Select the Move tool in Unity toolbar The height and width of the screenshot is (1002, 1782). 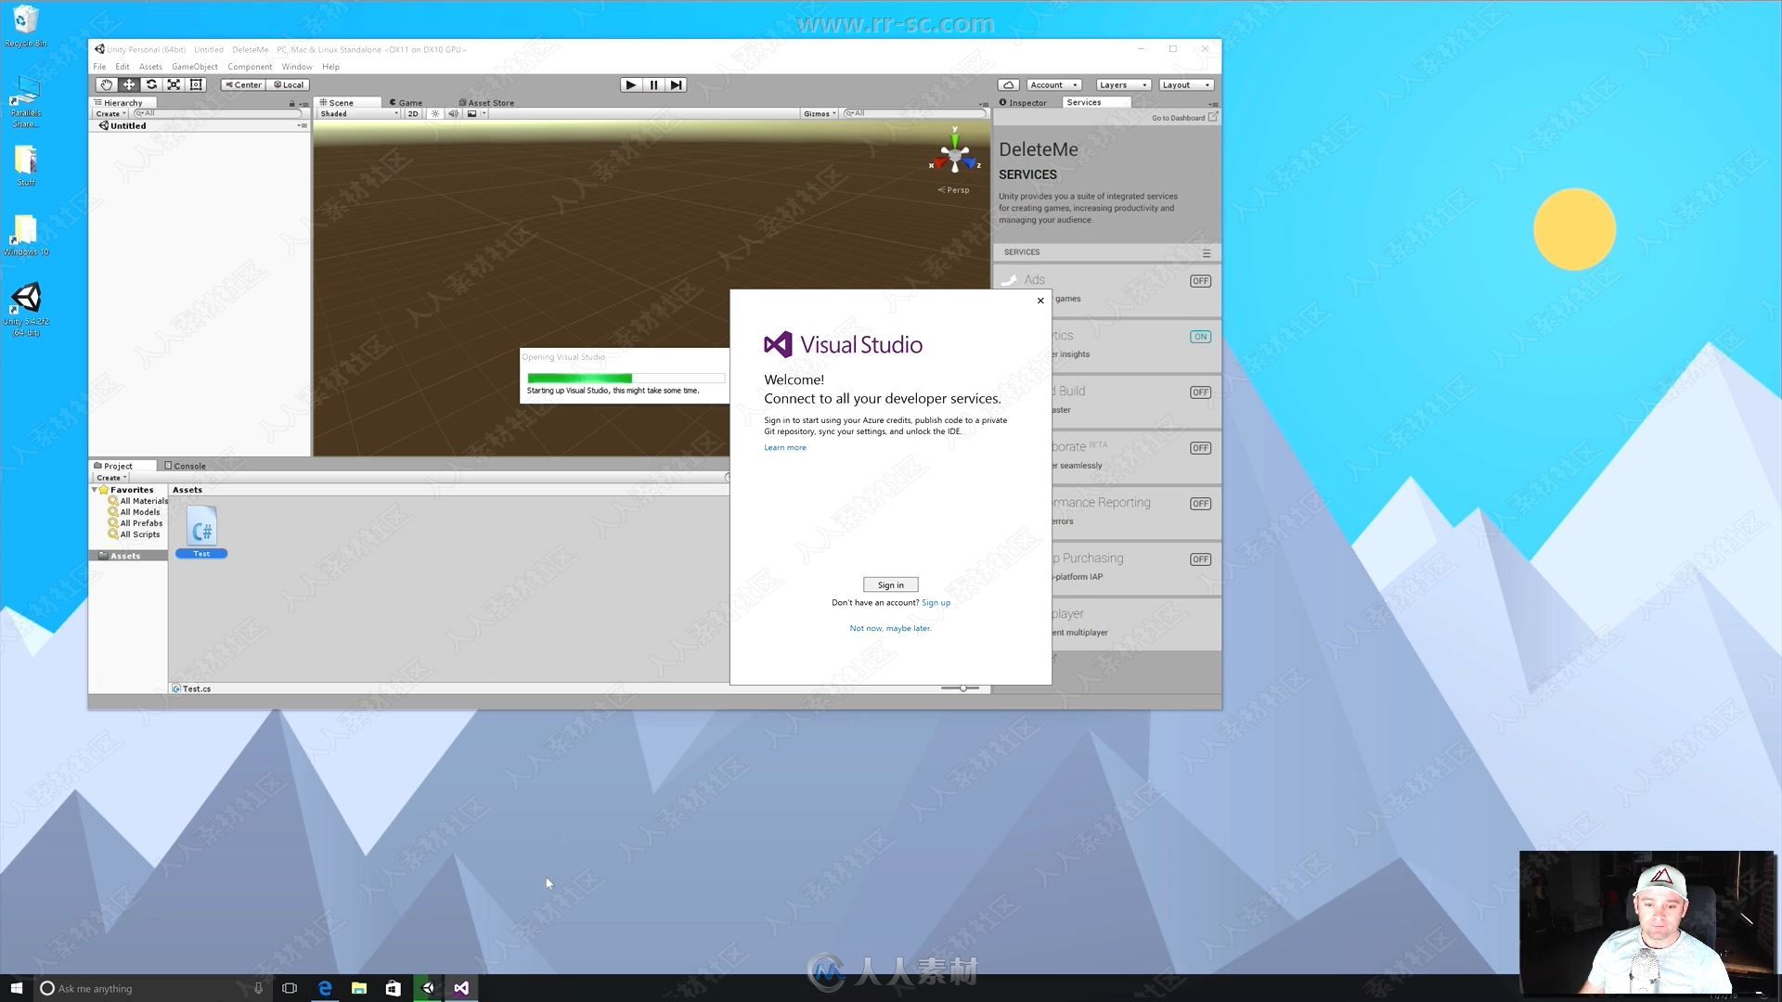click(x=129, y=84)
